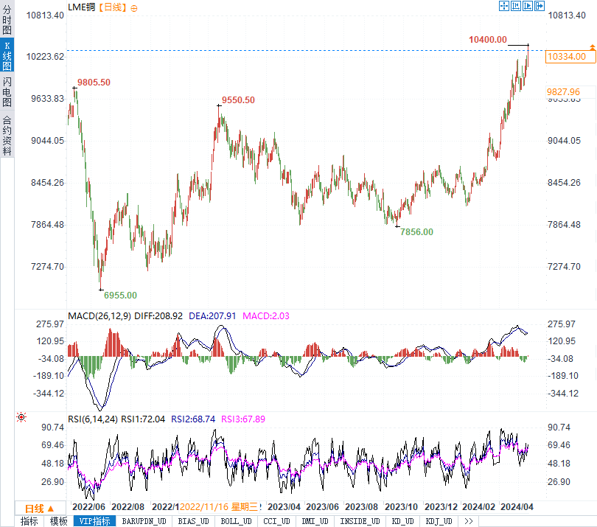This screenshot has height=527, width=597.
Task: Click the 2022/06 date axis label
Action: pos(88,507)
